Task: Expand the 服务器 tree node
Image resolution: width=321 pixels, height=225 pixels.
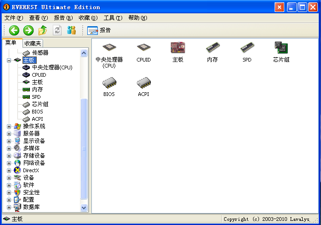Action: 9,134
